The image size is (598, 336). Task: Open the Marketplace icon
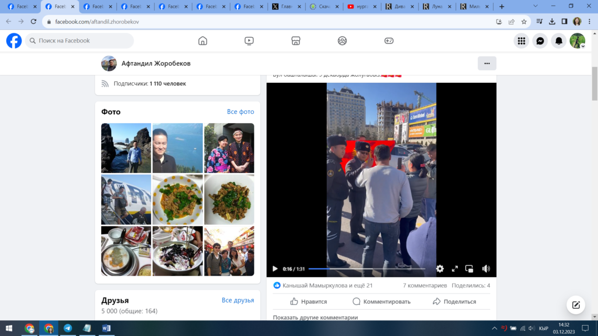tap(296, 41)
